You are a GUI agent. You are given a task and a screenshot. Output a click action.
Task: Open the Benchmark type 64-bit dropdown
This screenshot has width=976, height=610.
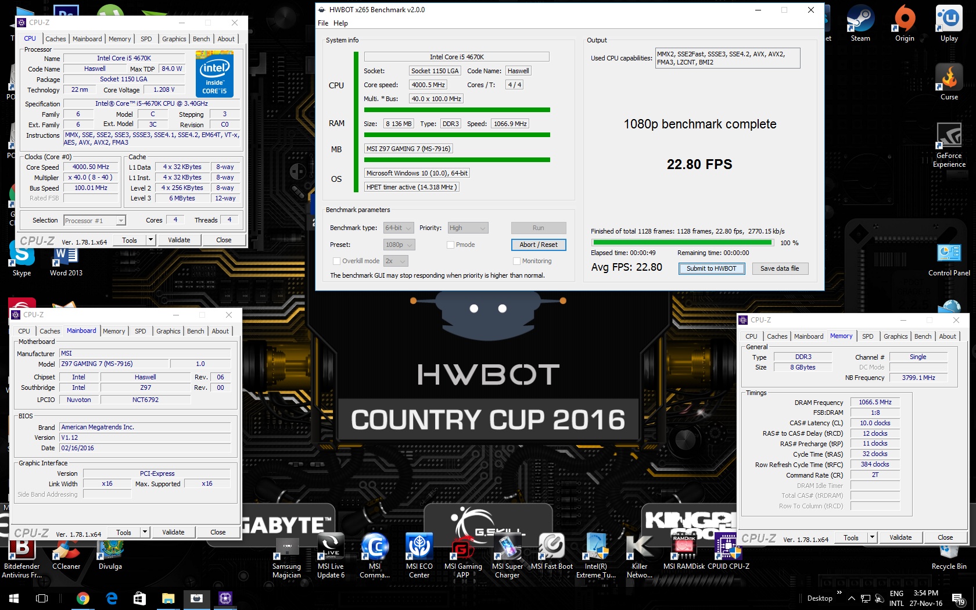tap(399, 228)
